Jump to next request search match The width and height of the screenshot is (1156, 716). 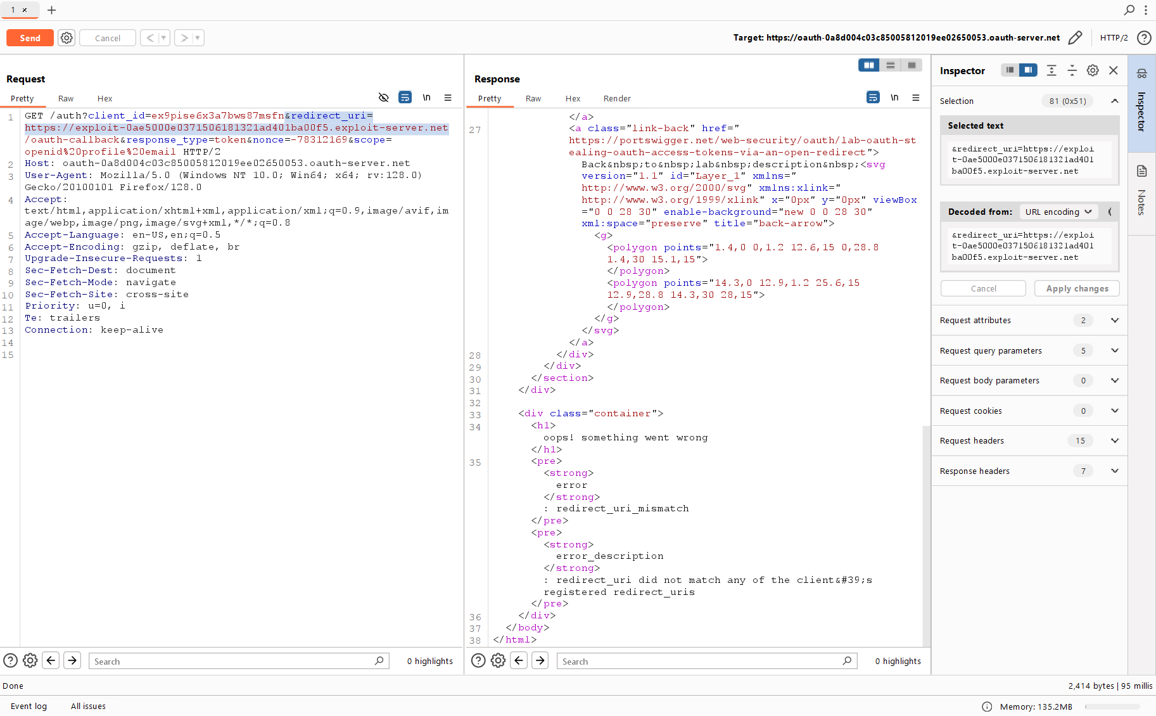tap(73, 660)
